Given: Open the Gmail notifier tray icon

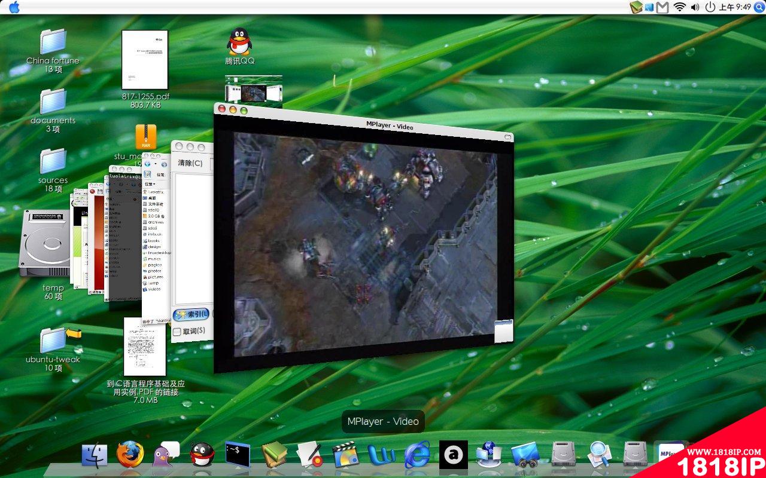Looking at the screenshot, I should (x=662, y=7).
